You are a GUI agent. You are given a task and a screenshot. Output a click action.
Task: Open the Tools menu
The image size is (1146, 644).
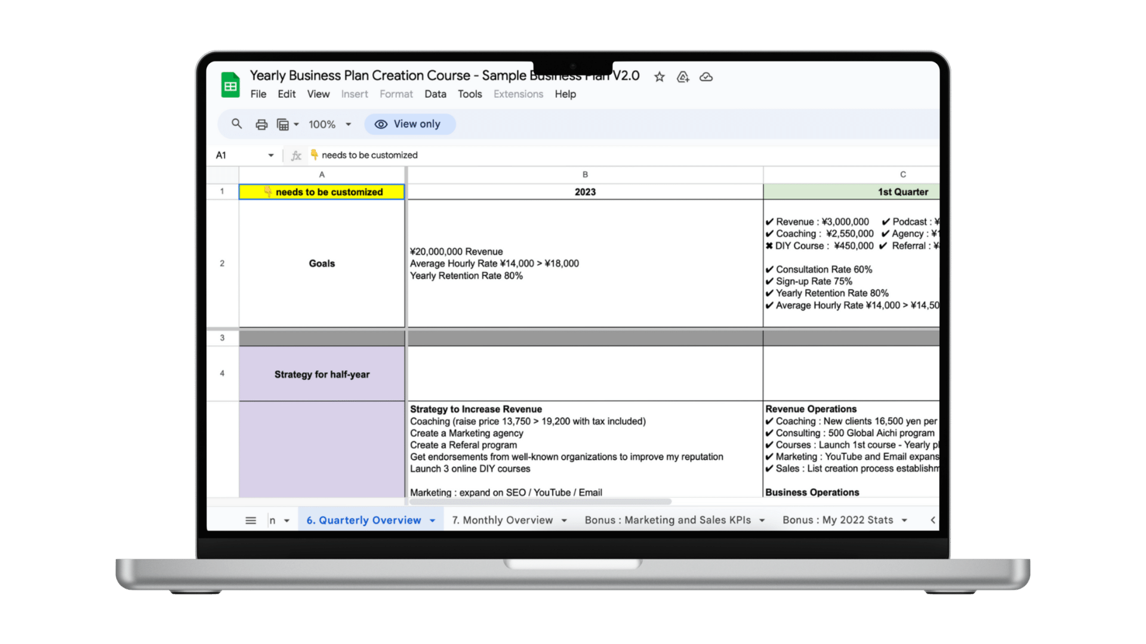(470, 94)
